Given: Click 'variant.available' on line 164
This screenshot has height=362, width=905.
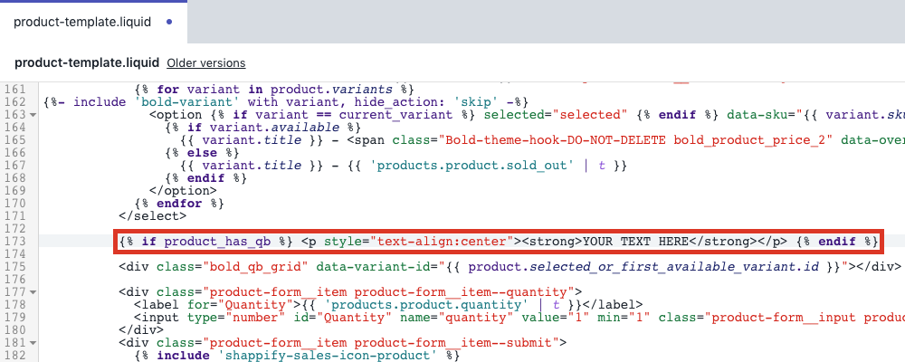Looking at the screenshot, I should tap(275, 128).
